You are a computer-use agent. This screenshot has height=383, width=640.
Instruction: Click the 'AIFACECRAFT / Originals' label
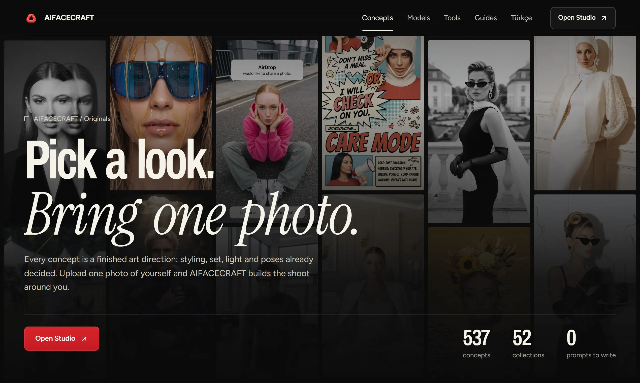(72, 119)
